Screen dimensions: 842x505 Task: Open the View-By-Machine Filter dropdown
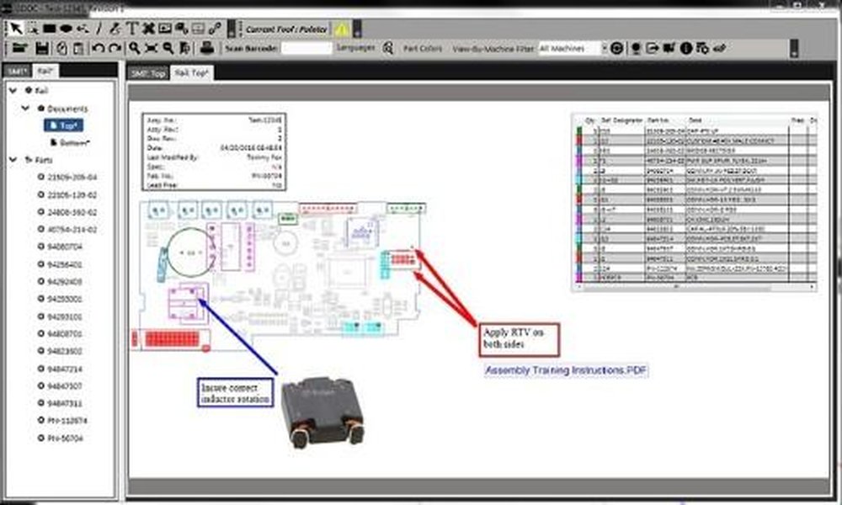click(572, 49)
